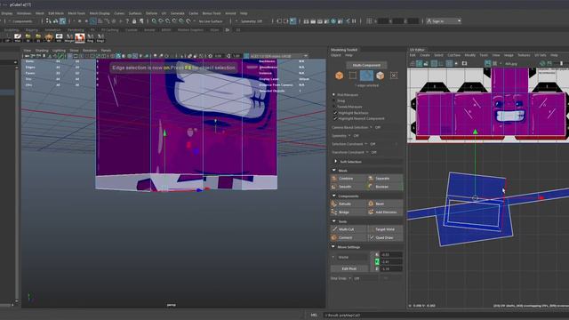Collapse the Tools section
This screenshot has height=320, width=569.
[334, 221]
